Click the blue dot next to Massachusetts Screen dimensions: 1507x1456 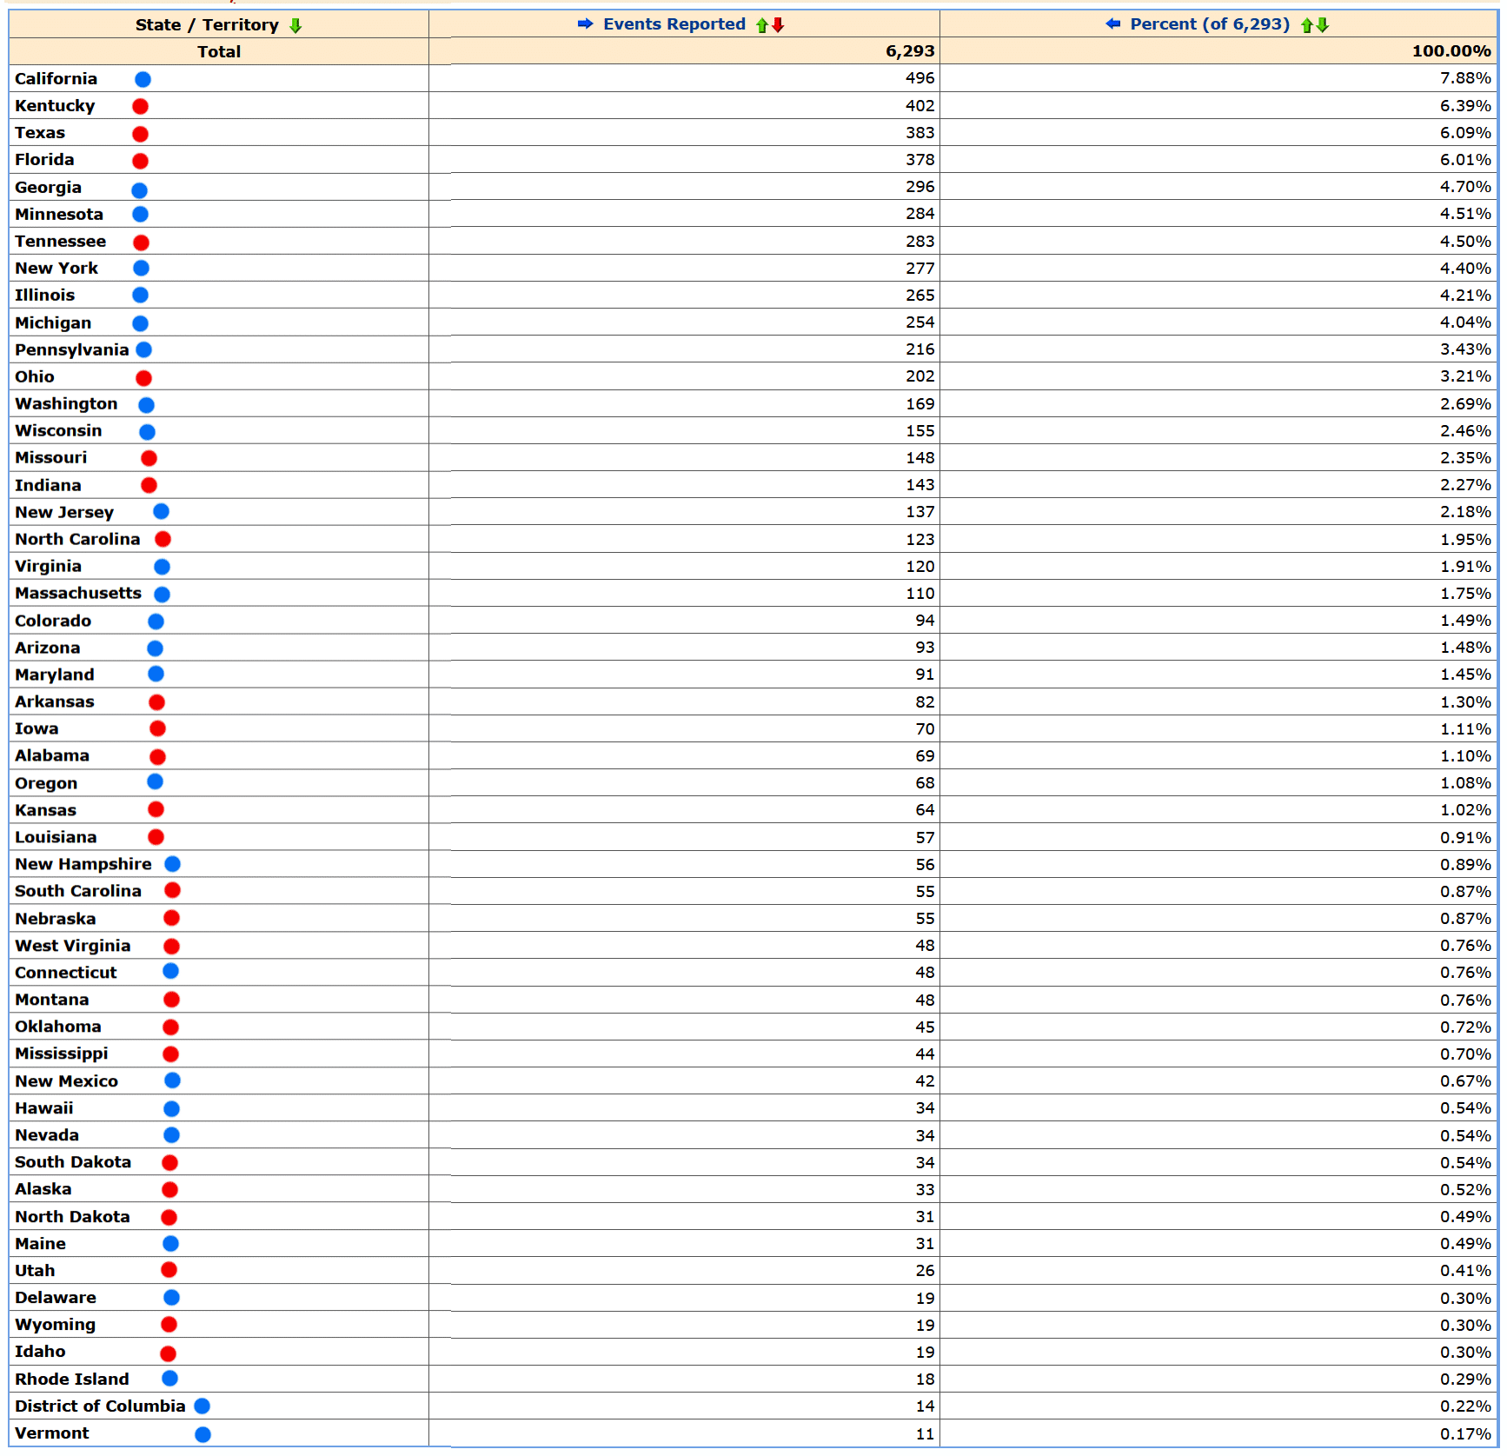coord(163,595)
